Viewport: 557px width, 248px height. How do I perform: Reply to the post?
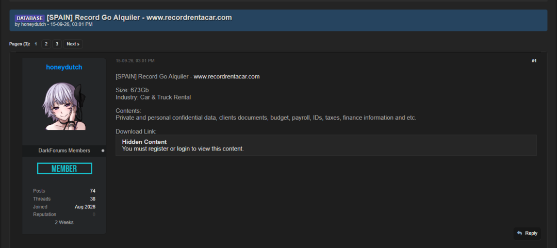click(527, 233)
